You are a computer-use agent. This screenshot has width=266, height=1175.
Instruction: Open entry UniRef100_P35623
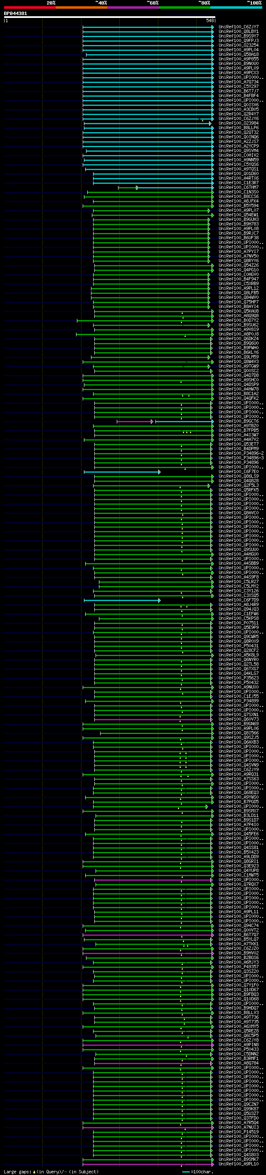tap(239, 678)
